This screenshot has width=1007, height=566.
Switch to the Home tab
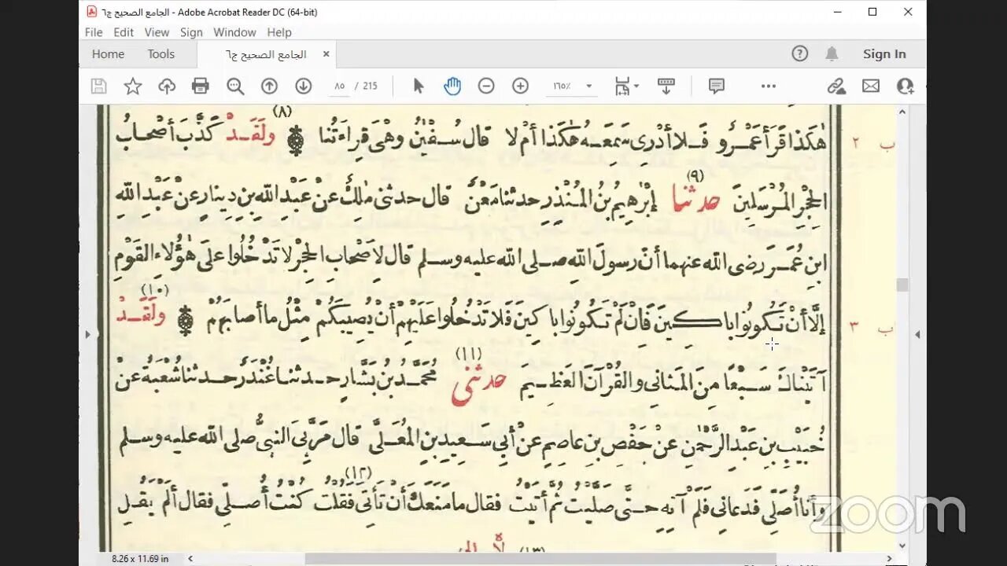pyautogui.click(x=108, y=54)
